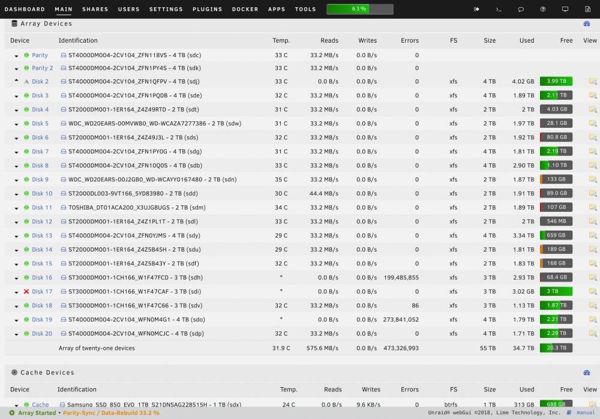Browse Disk 20 folder view icon
This screenshot has width=600, height=419.
point(593,333)
